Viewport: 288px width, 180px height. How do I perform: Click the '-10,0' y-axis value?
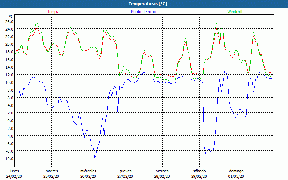click(x=9, y=159)
